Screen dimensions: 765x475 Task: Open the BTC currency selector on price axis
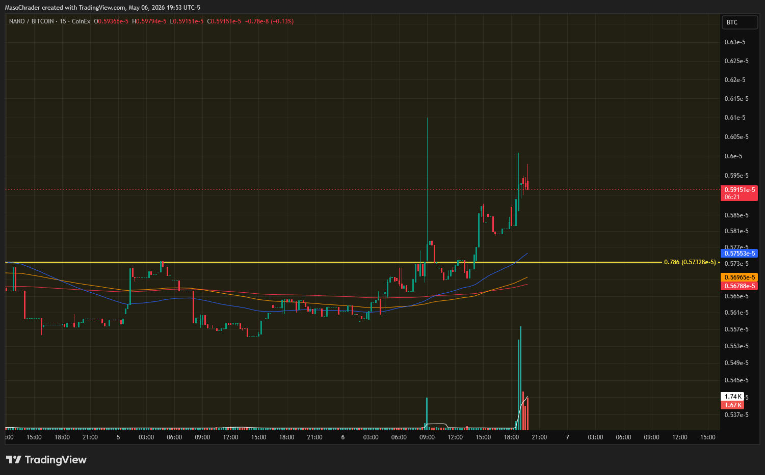point(740,22)
